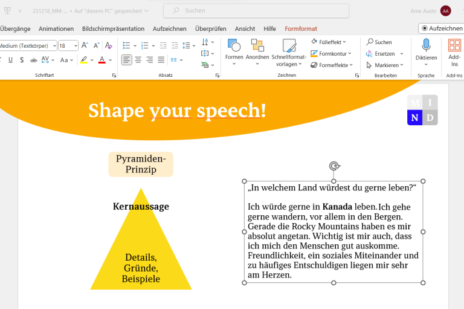The width and height of the screenshot is (464, 309).
Task: Open the Übergänge tab
Action: pyautogui.click(x=15, y=29)
